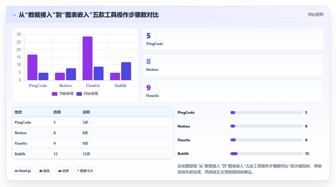
Task: Click the Chart.js tag chip
Action: coord(23,171)
